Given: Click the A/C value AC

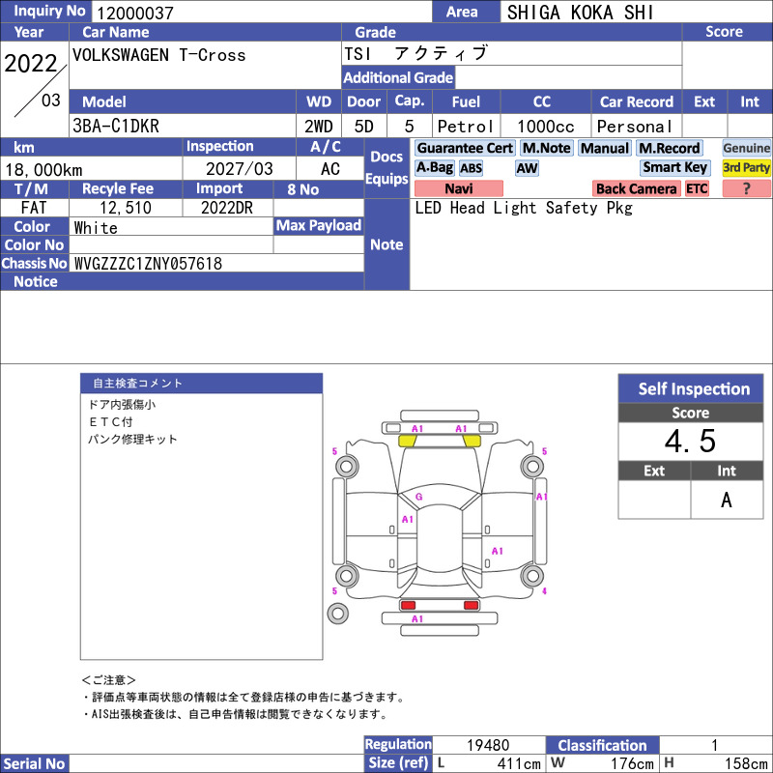Looking at the screenshot, I should (330, 169).
